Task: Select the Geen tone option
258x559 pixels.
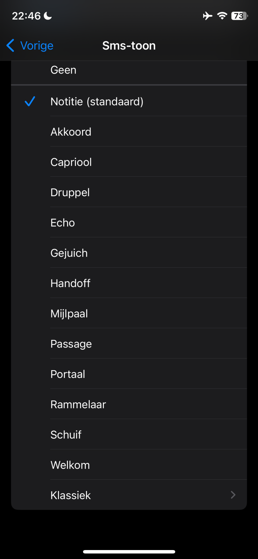Action: [63, 70]
